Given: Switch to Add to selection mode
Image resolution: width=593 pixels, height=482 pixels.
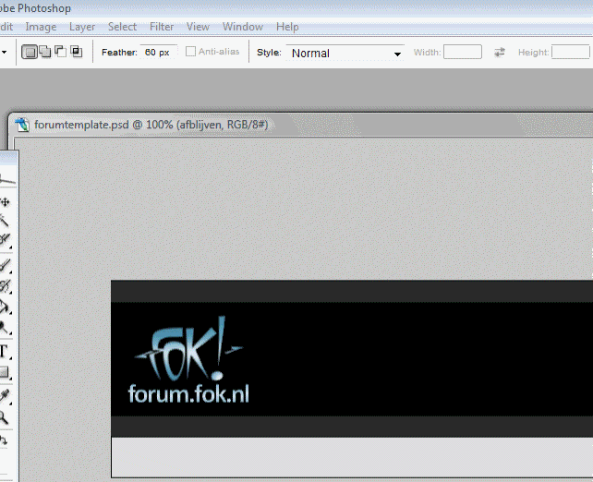Looking at the screenshot, I should pyautogui.click(x=44, y=52).
